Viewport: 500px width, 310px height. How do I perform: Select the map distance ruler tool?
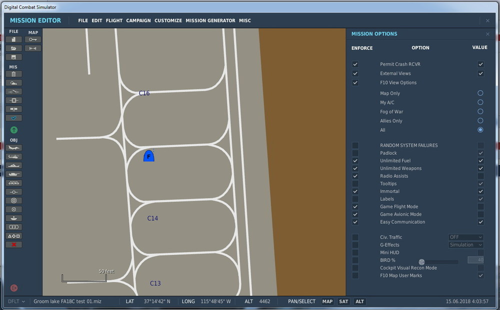coord(33,48)
